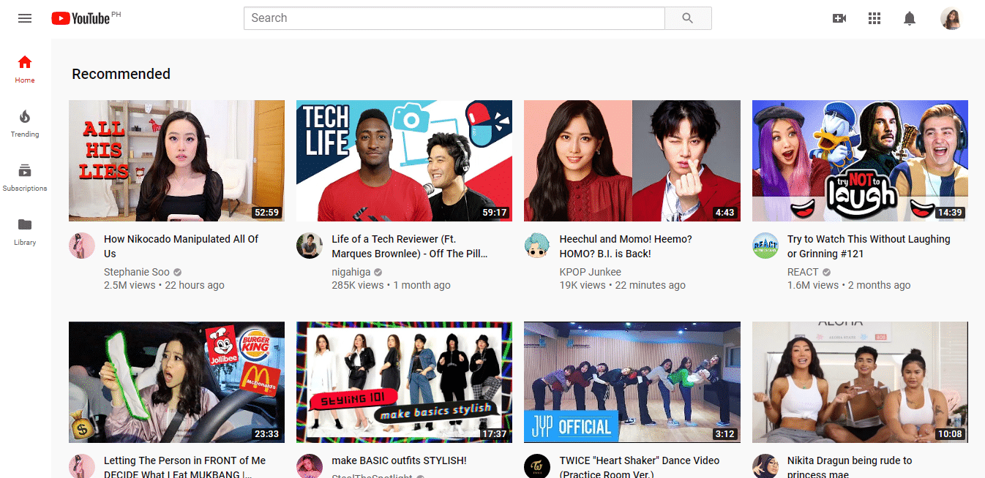Open the account profile avatar
Viewport: 985px width, 478px height.
click(951, 18)
